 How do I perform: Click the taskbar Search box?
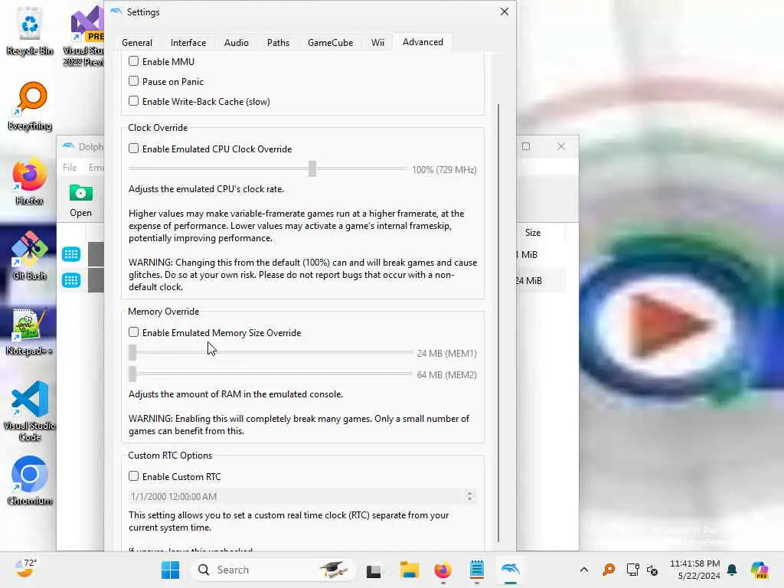(x=273, y=570)
